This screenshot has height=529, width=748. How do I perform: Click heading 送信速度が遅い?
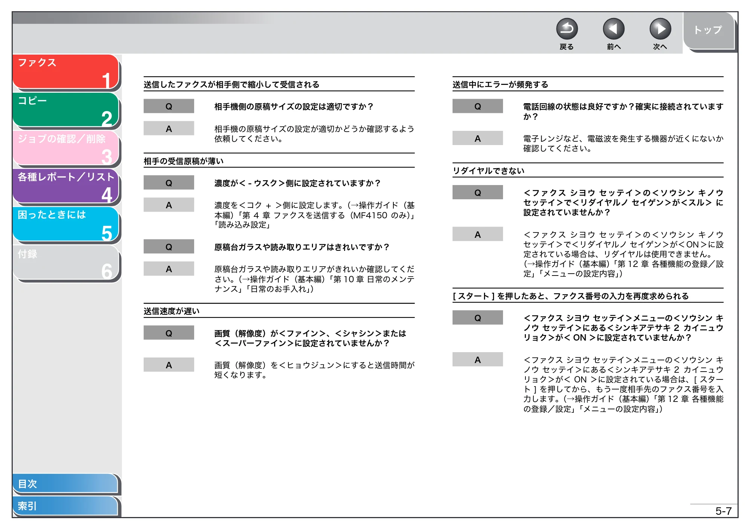[x=172, y=311]
